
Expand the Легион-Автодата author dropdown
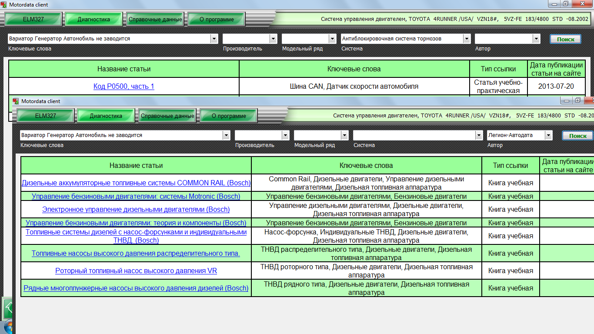click(548, 135)
